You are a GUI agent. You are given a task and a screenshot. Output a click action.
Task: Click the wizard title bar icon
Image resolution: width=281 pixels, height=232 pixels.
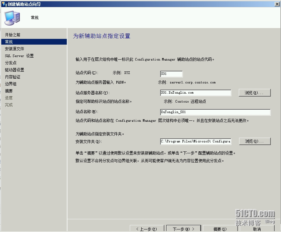pos(4,4)
